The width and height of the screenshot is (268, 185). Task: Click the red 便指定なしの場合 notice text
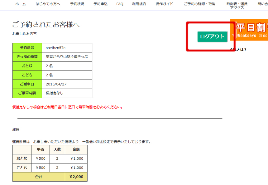click(67, 107)
